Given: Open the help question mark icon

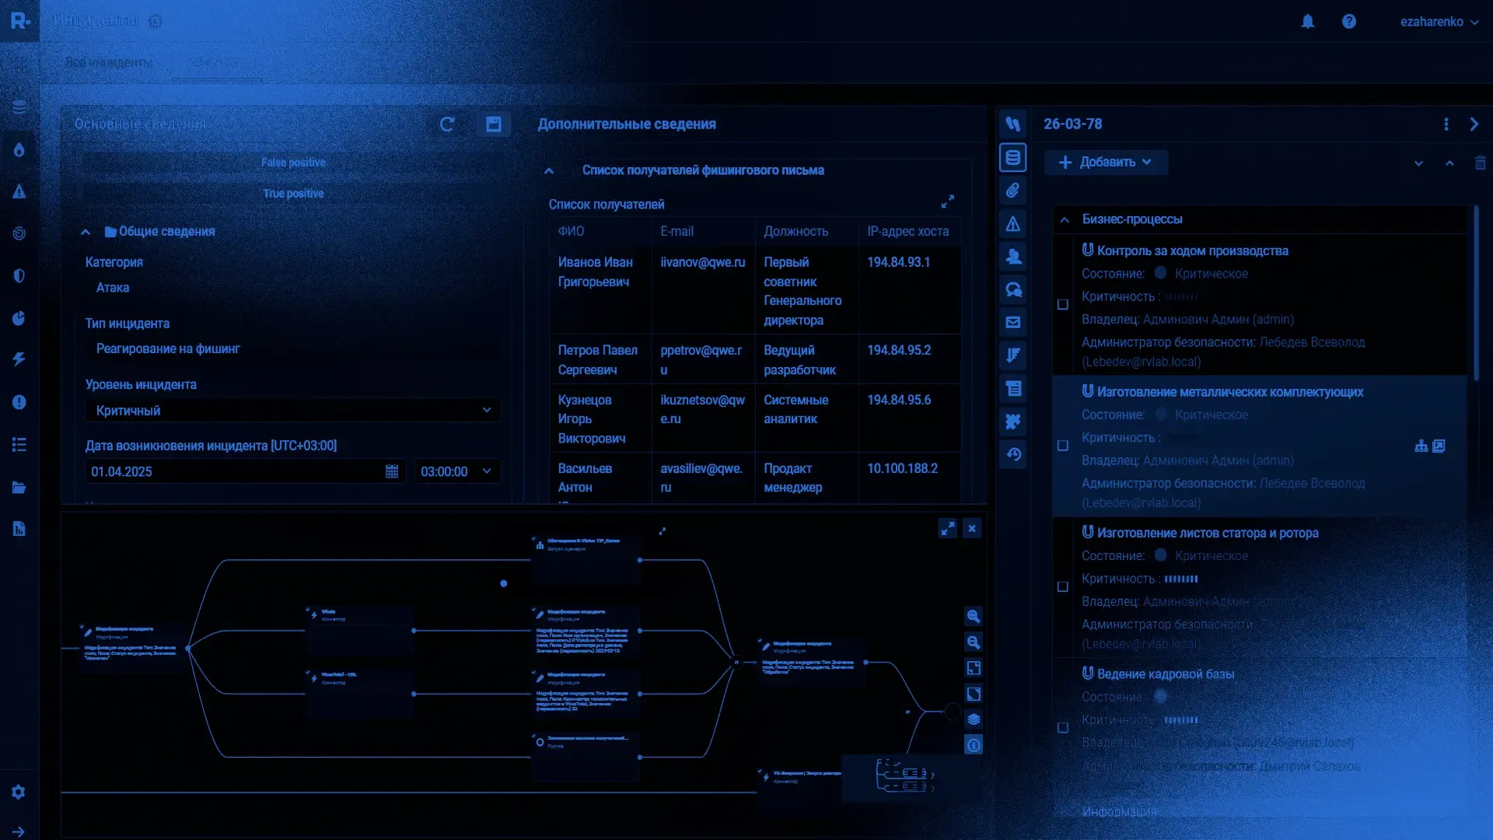Looking at the screenshot, I should point(1349,22).
